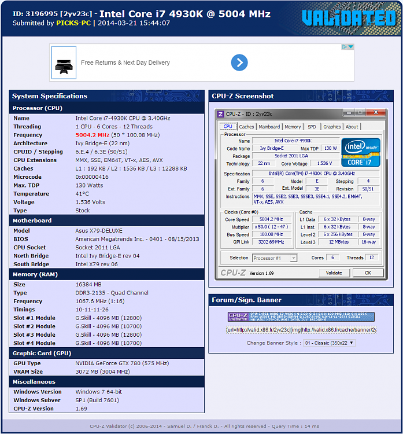The image size is (403, 434).
Task: Click the 'System Specifications' panel header
Action: point(106,96)
